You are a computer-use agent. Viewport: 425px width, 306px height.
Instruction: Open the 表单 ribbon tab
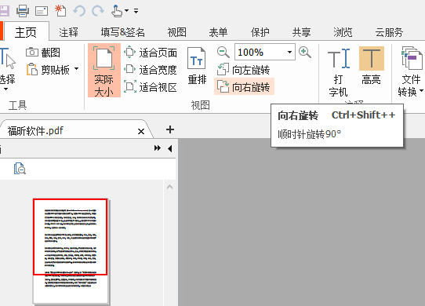coord(218,32)
